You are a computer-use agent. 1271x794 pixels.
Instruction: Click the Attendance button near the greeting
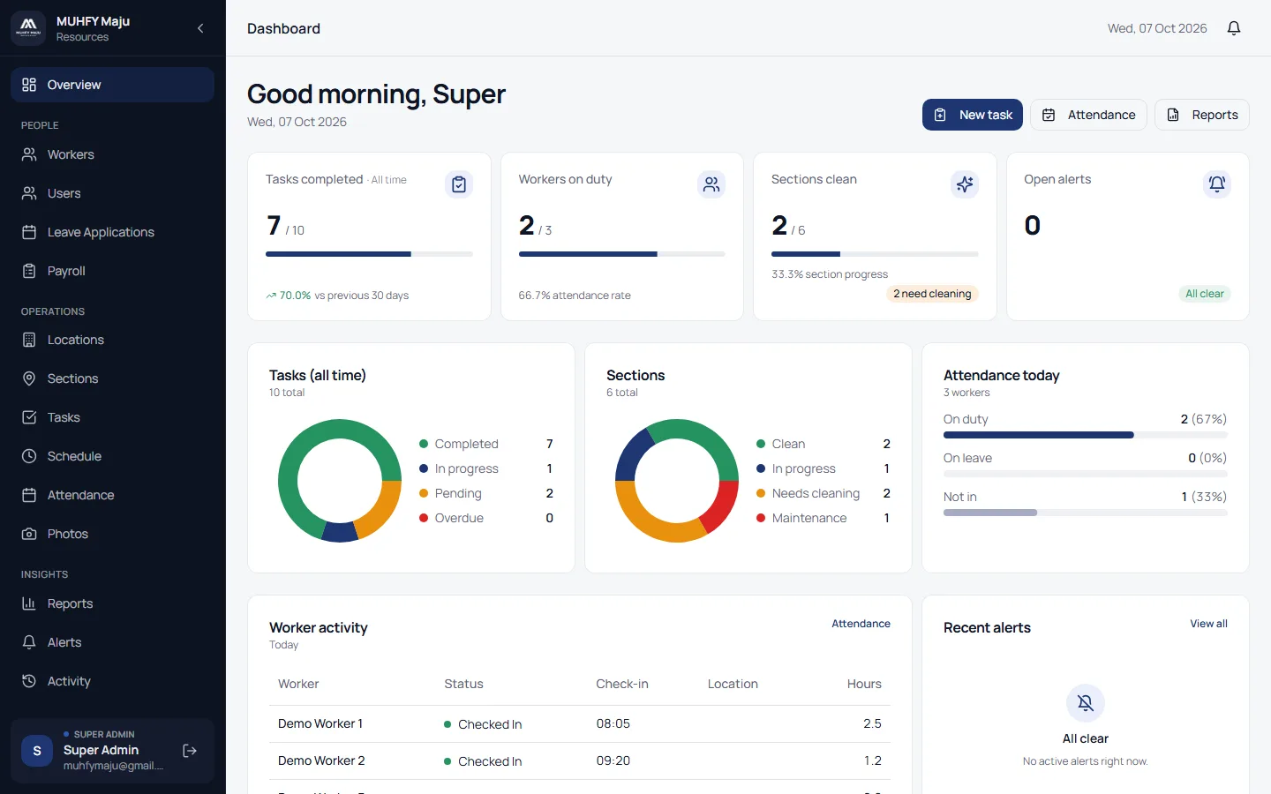(1088, 115)
